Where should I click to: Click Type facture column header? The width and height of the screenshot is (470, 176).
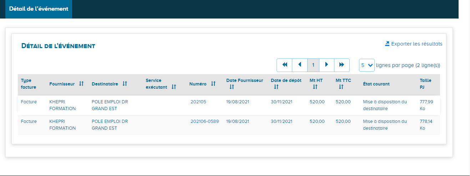(29, 84)
